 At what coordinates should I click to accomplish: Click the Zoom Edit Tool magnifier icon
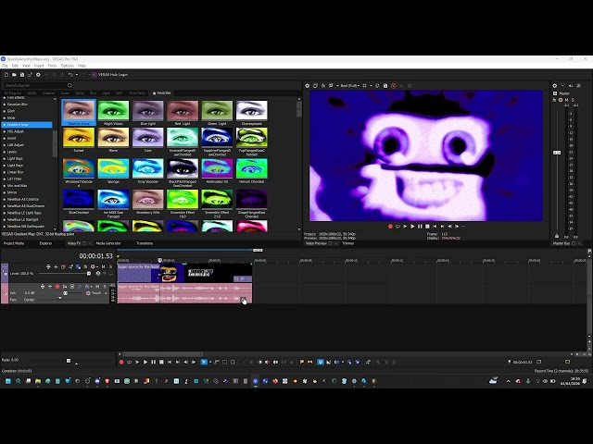[x=233, y=362]
